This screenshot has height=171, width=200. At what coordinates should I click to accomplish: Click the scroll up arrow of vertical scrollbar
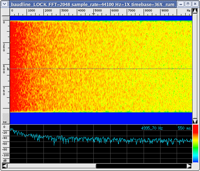click(x=195, y=11)
